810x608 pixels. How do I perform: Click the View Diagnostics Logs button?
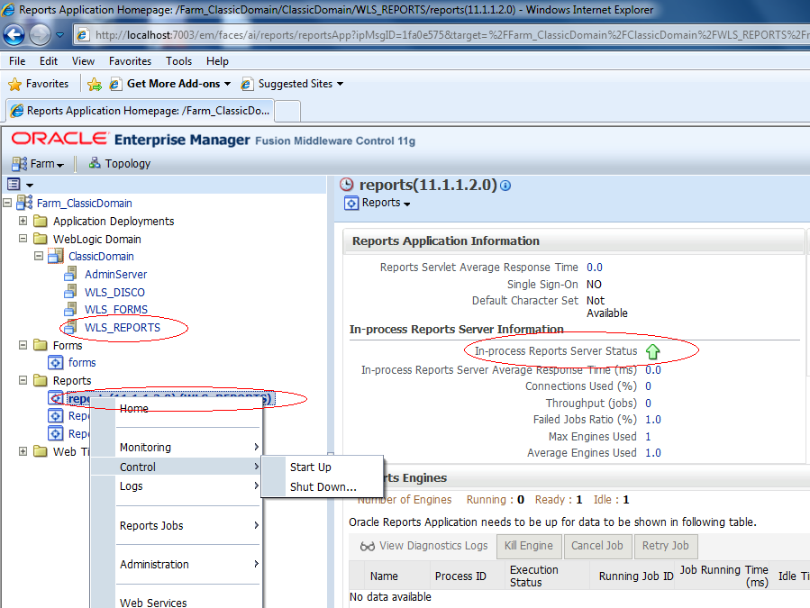423,546
